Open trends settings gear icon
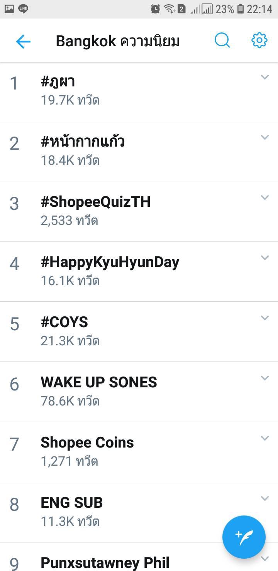This screenshot has width=278, height=571. click(259, 40)
